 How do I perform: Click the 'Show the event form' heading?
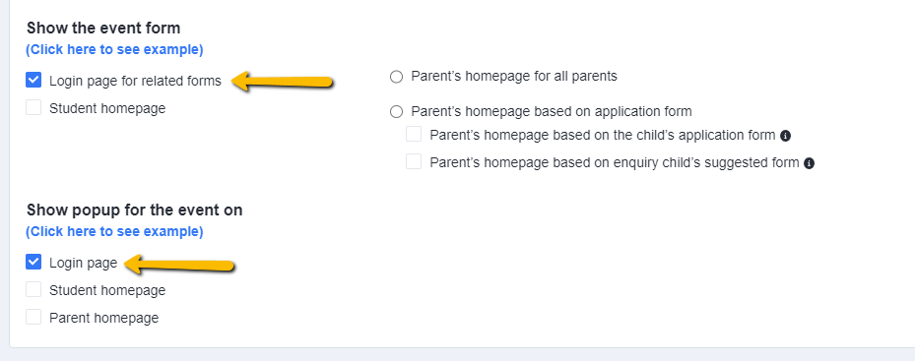(x=103, y=28)
